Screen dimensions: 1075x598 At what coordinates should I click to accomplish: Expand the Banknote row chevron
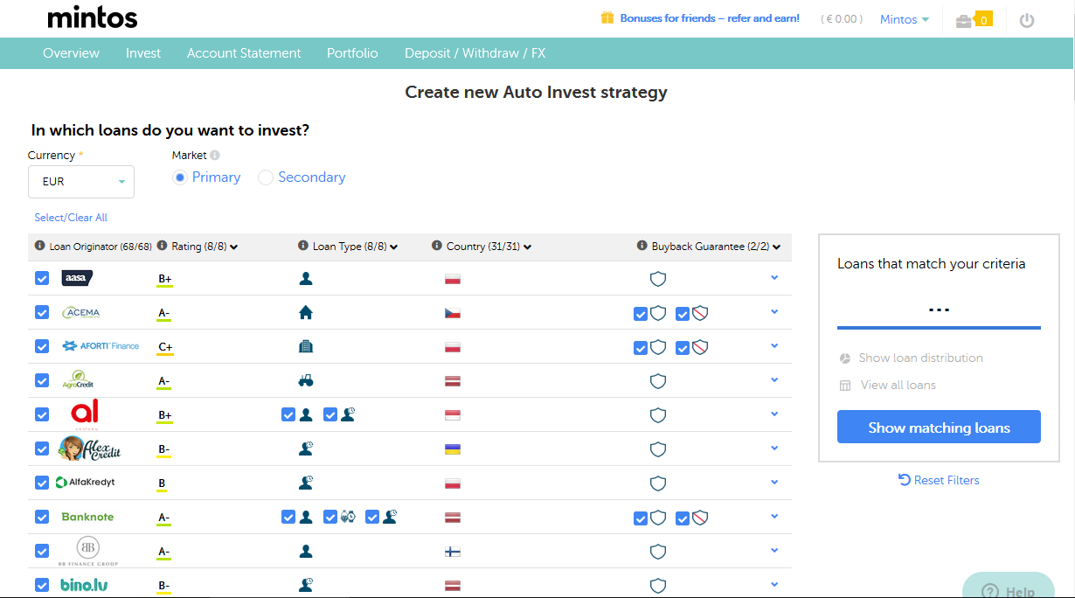pyautogui.click(x=774, y=517)
